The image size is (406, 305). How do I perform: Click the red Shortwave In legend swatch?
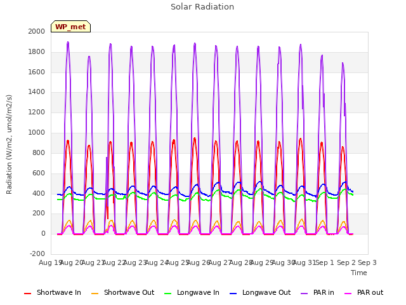tap(27, 294)
